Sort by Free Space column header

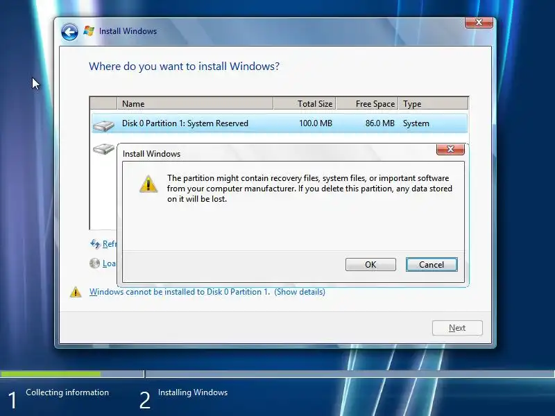point(368,103)
